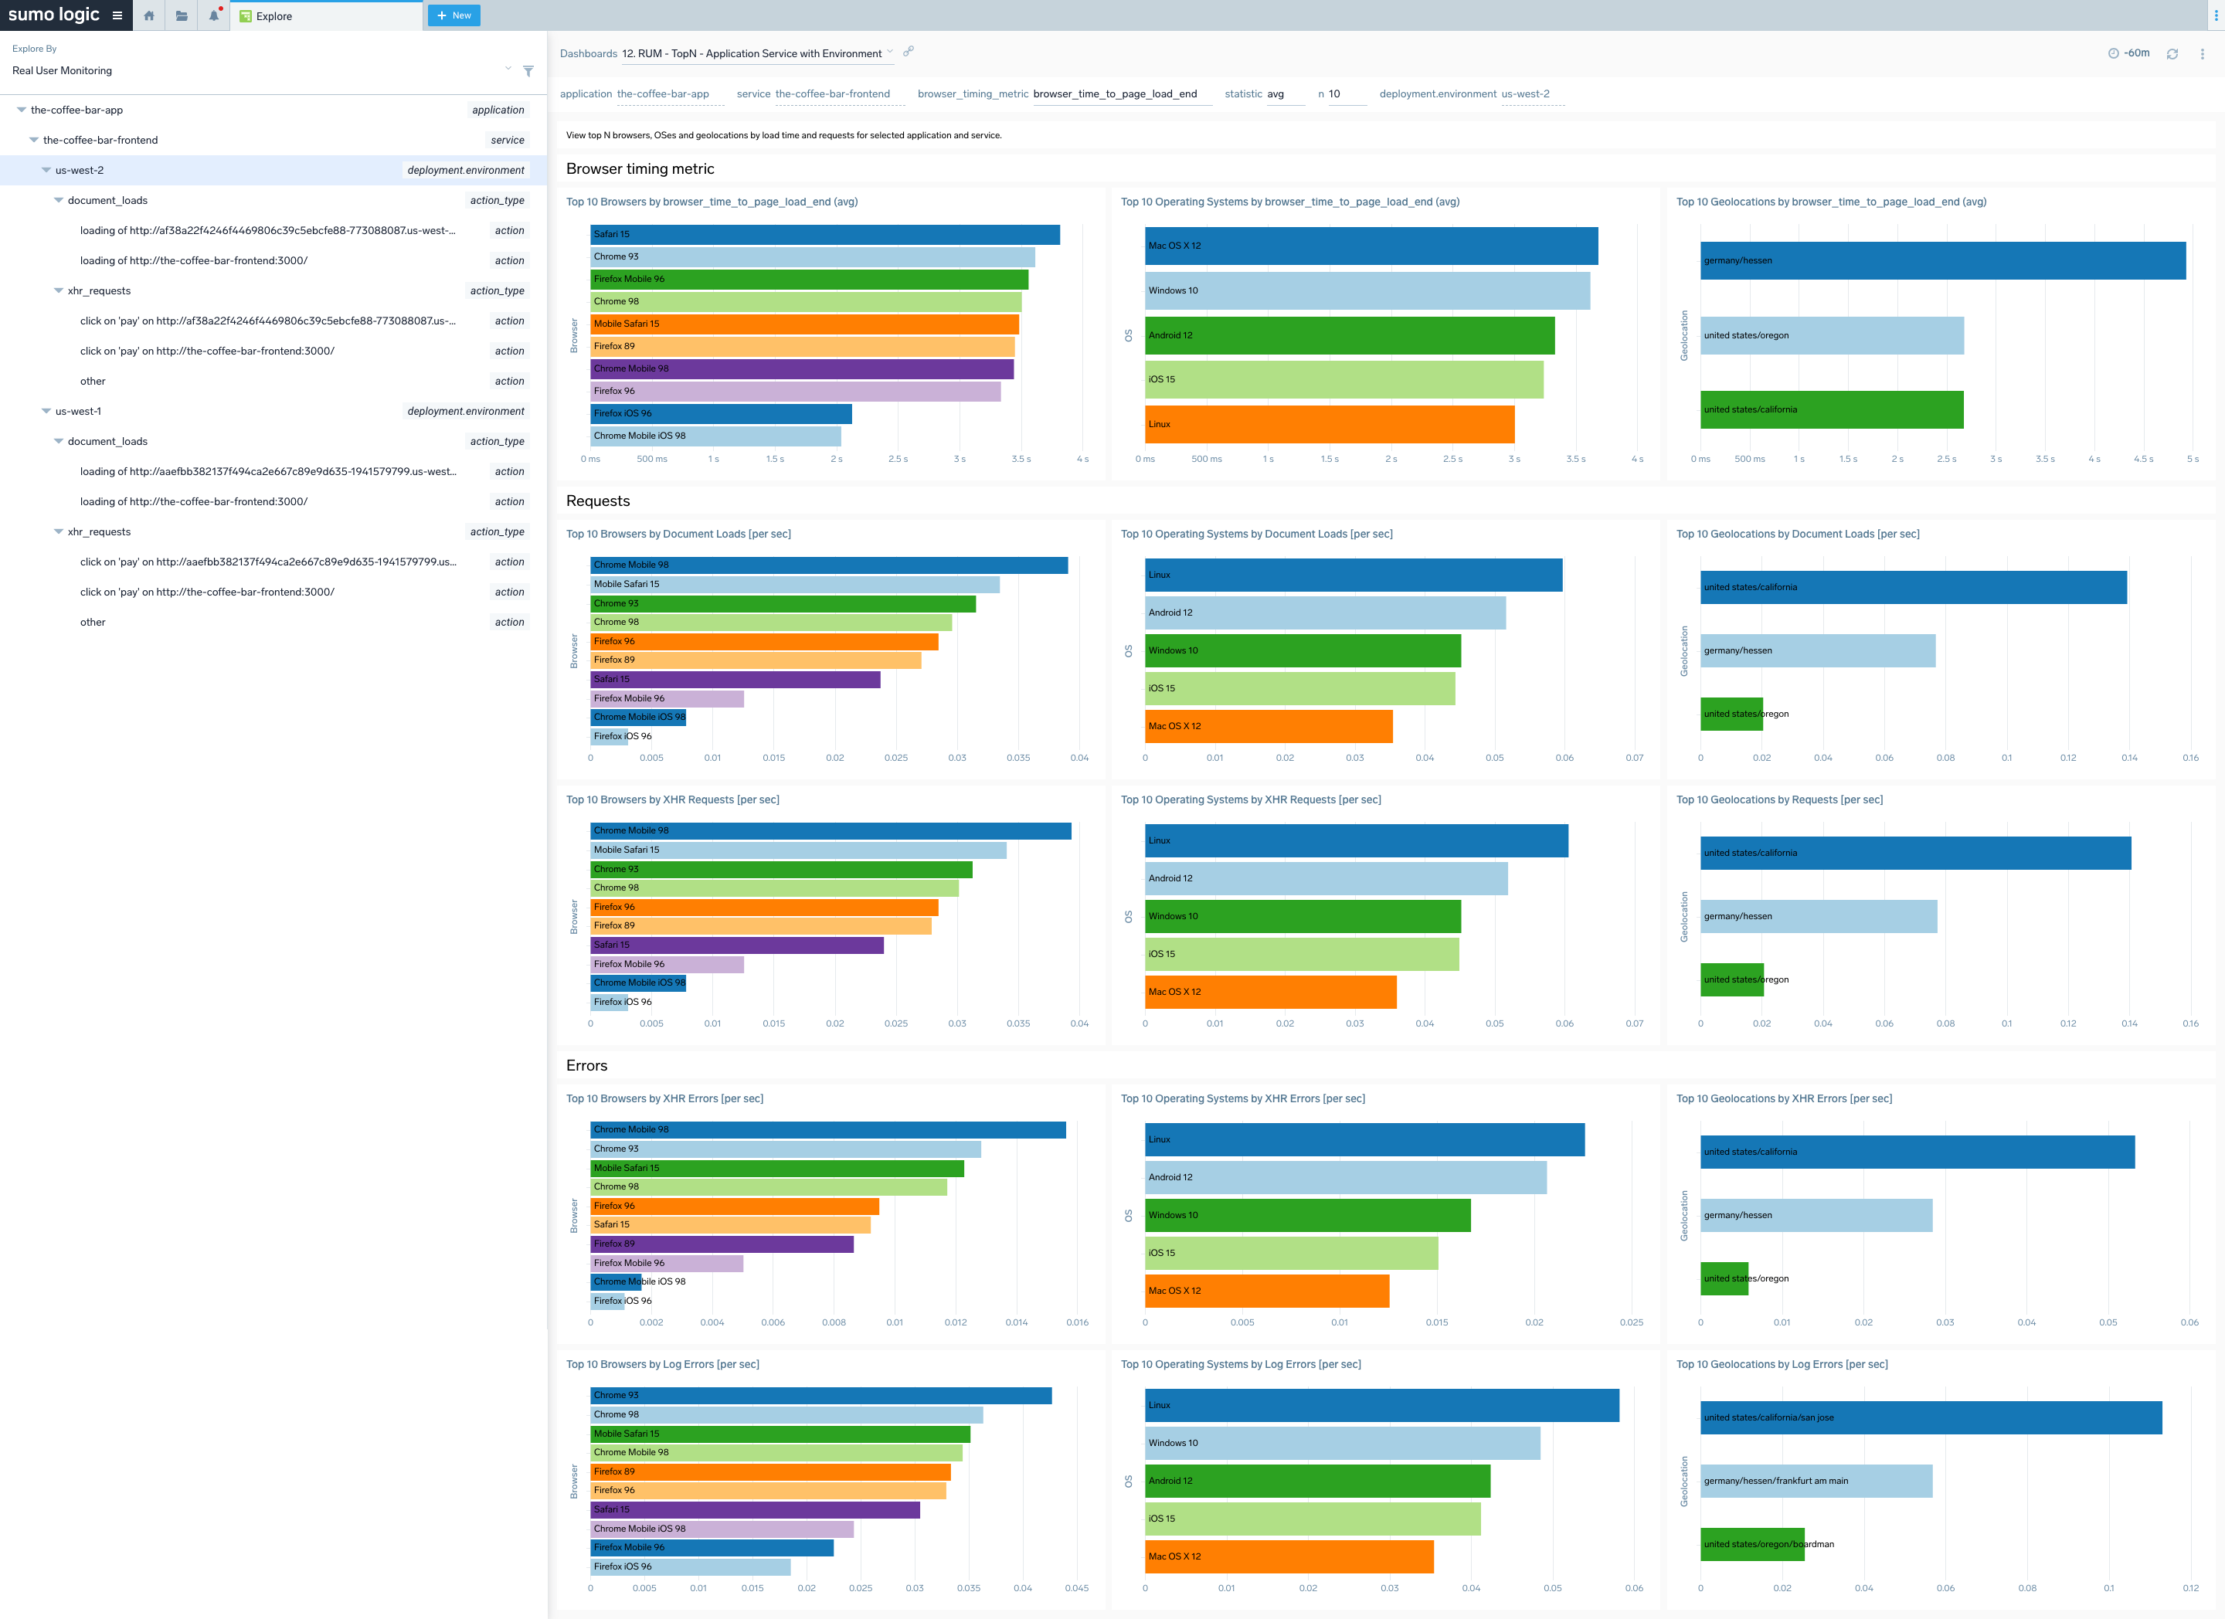Select 'other' action under us-west-1

pyautogui.click(x=93, y=622)
